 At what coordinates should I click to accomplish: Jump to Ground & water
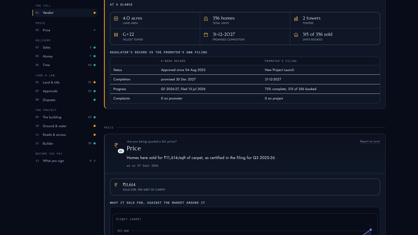[x=65, y=126]
